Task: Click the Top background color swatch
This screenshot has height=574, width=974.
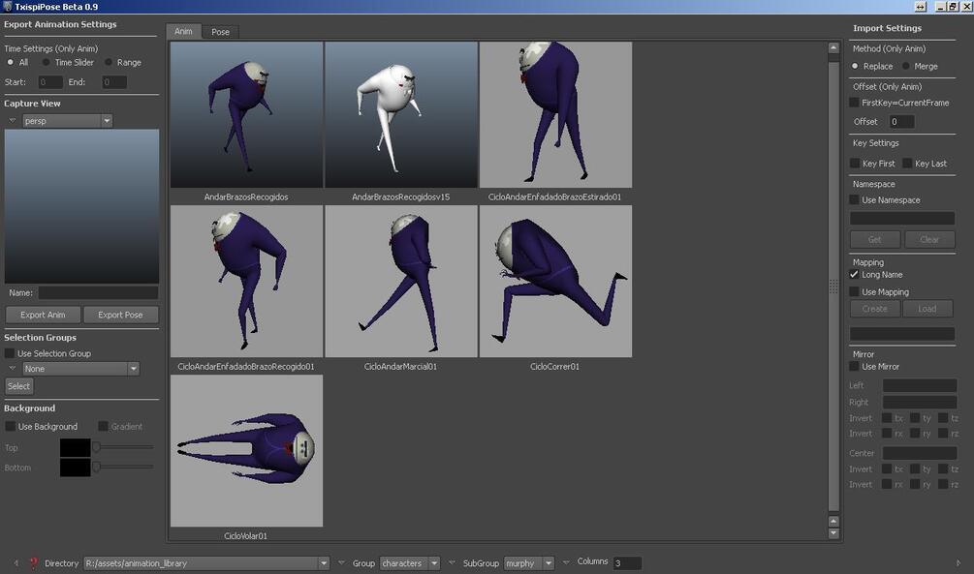Action: coord(76,447)
